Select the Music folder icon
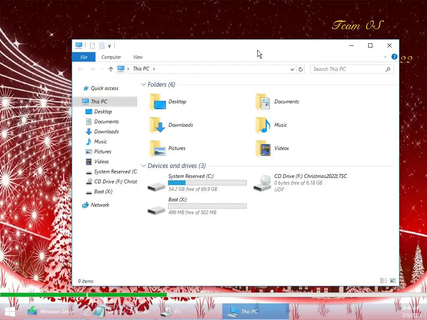This screenshot has width=427, height=320. coord(263,125)
